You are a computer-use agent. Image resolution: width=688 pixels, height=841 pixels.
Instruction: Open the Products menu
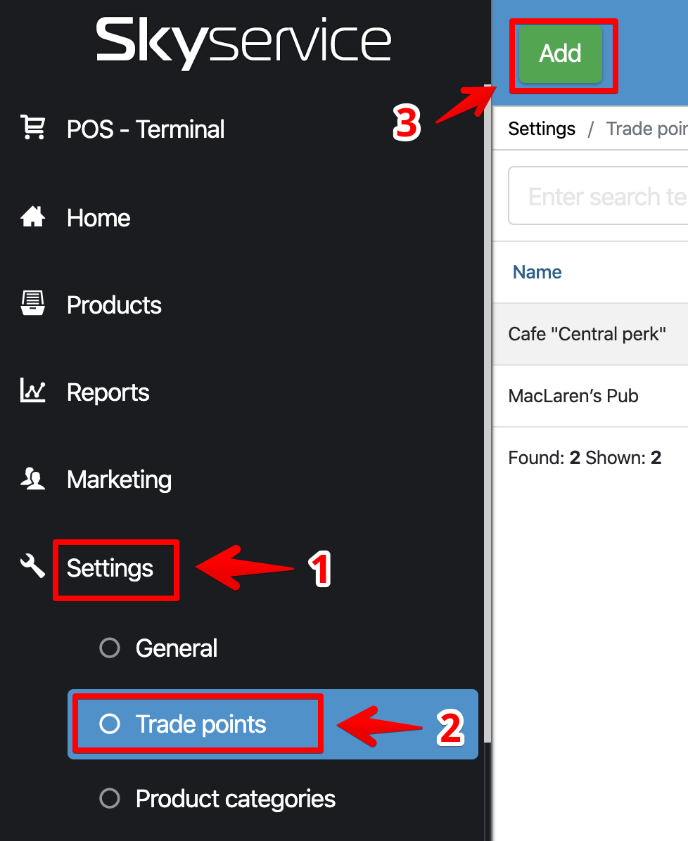click(114, 305)
